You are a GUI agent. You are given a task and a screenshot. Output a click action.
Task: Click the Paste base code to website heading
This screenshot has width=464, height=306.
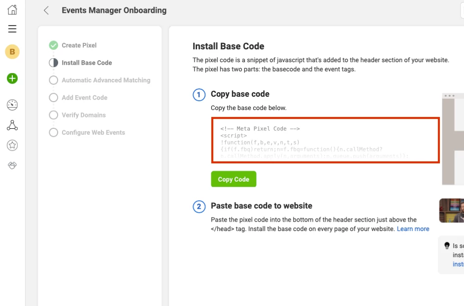tap(261, 206)
